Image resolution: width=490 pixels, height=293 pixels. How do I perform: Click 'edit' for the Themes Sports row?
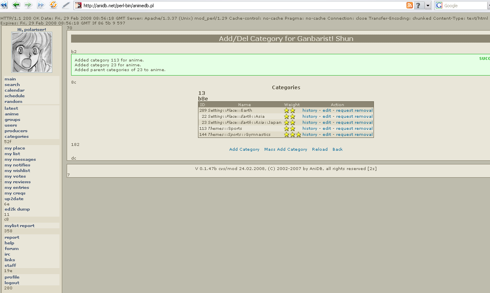tap(327, 129)
